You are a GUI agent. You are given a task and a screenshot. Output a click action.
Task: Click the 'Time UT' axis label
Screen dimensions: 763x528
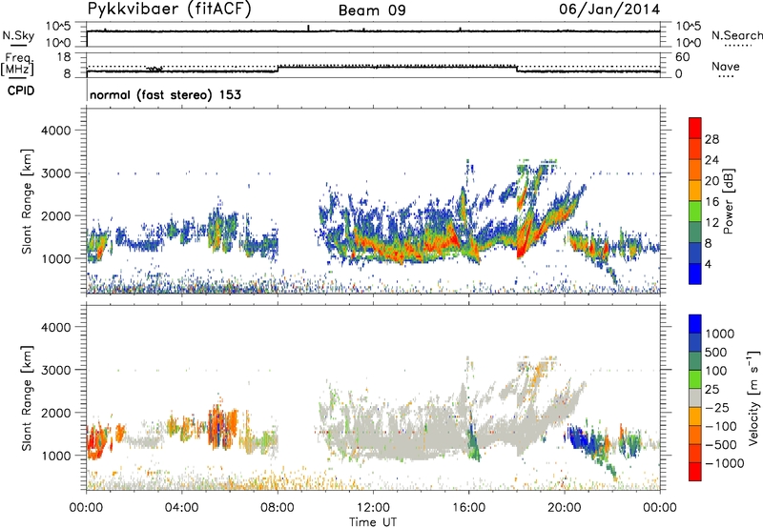(x=373, y=521)
